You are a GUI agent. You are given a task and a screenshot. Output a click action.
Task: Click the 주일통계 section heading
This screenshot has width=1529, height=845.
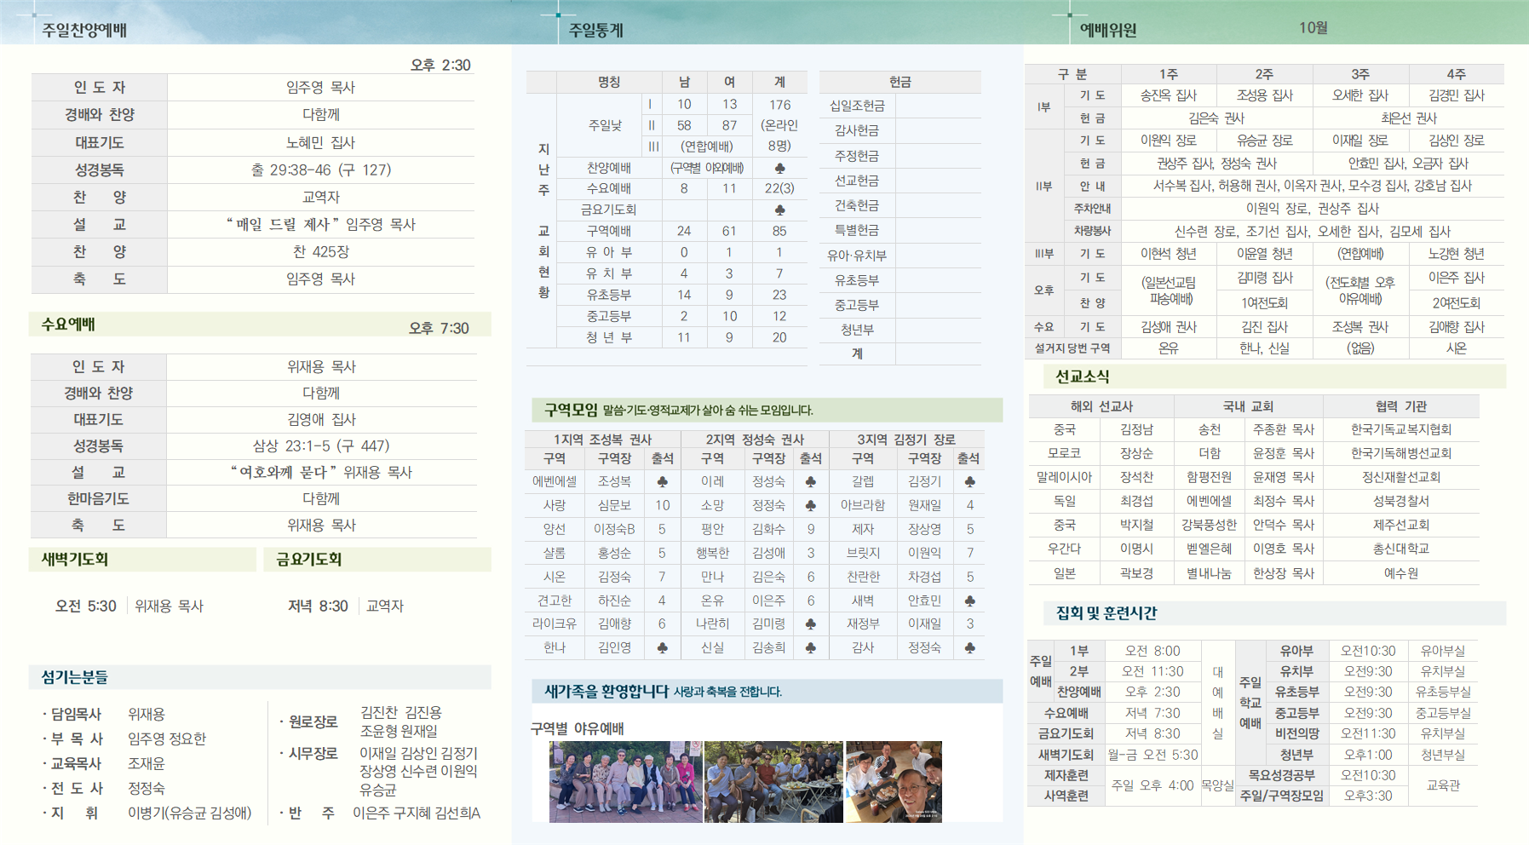596,31
